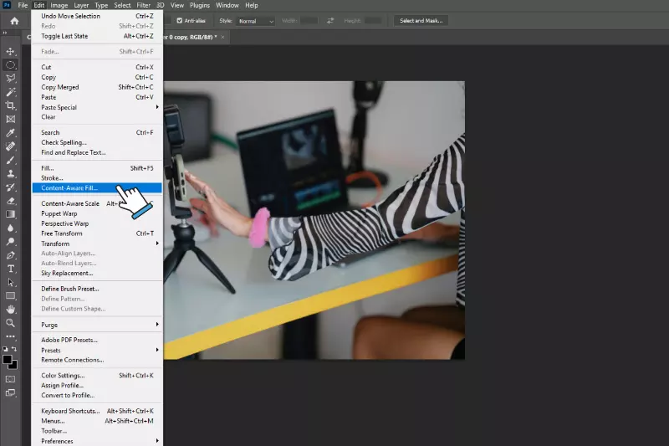The width and height of the screenshot is (669, 446).
Task: Select the Horizontal Type tool
Action: tap(10, 269)
